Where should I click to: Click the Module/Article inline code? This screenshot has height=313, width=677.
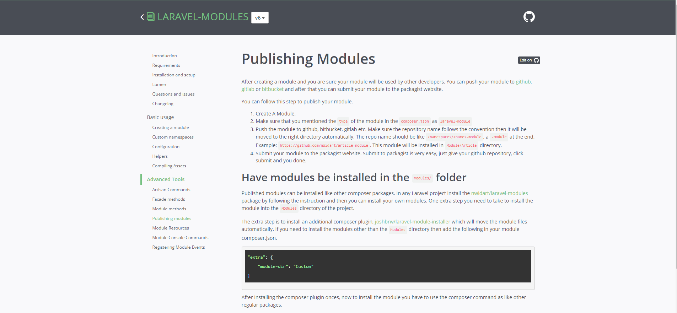click(461, 146)
